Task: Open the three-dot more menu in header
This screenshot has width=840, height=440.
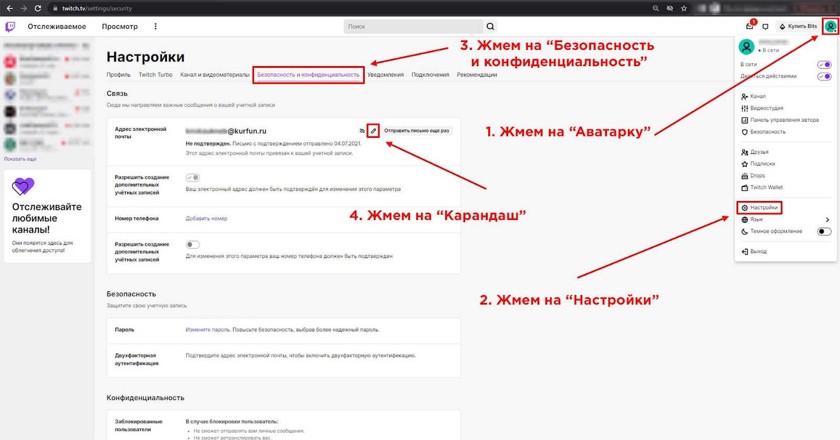Action: point(155,26)
